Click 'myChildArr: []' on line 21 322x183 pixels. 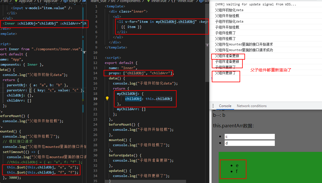click(131, 109)
